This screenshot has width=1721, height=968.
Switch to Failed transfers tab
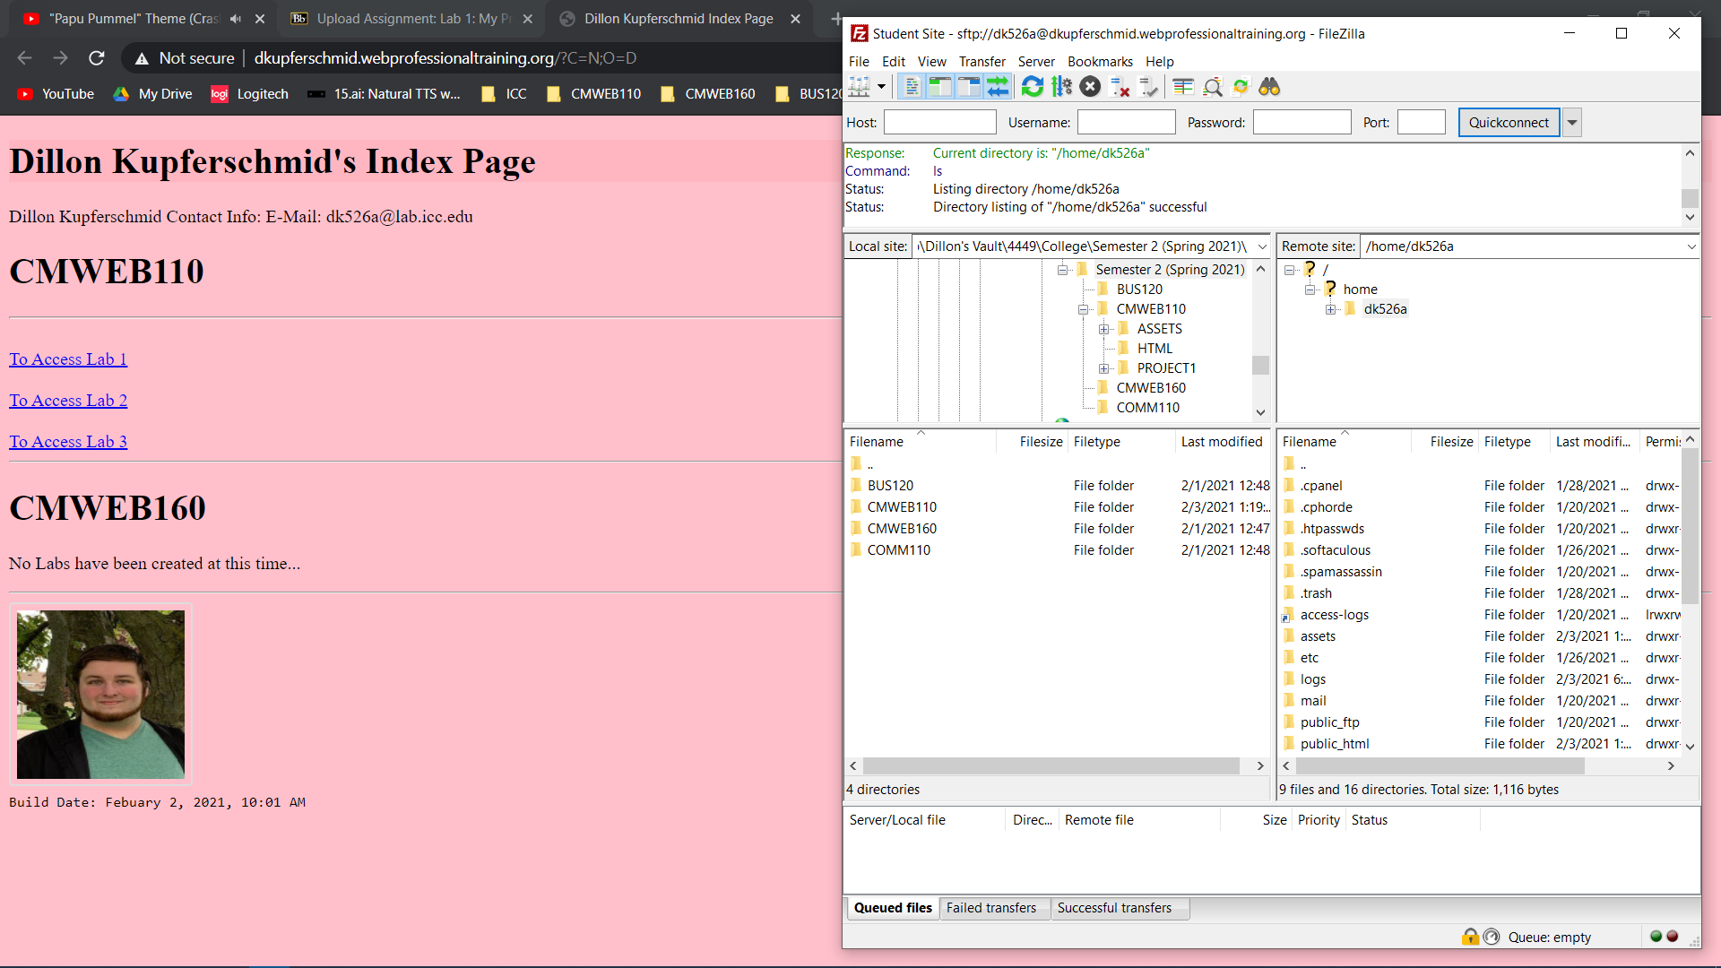point(990,908)
